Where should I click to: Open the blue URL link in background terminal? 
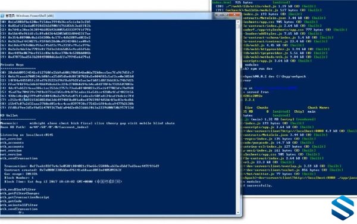click(x=275, y=88)
